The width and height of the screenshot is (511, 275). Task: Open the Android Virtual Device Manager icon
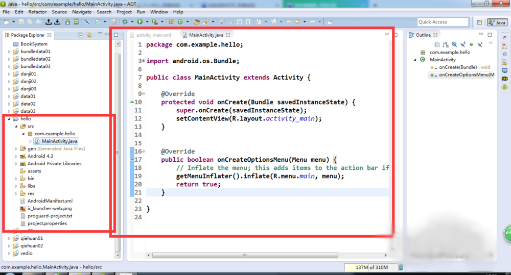tap(76, 22)
